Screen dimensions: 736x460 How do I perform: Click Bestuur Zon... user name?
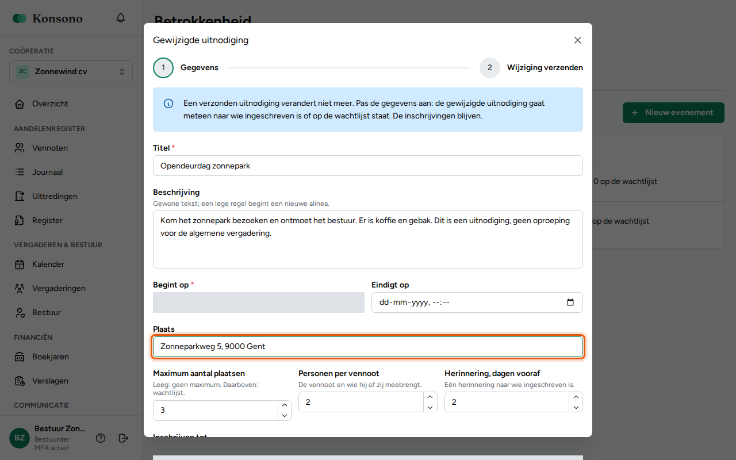(x=60, y=428)
